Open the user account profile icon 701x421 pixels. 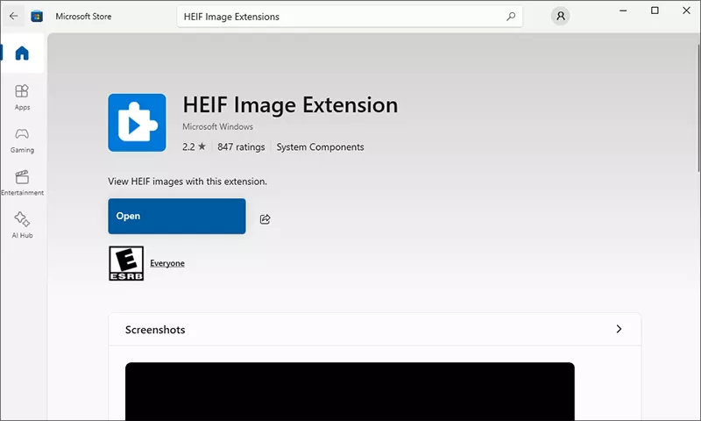pyautogui.click(x=560, y=17)
